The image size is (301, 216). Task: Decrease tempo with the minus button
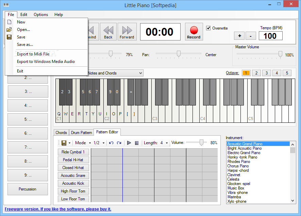251,36
